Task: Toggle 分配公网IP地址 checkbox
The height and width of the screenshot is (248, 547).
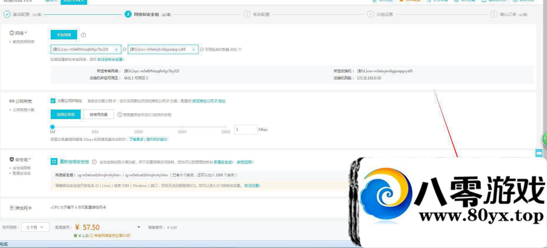Action: 53,101
